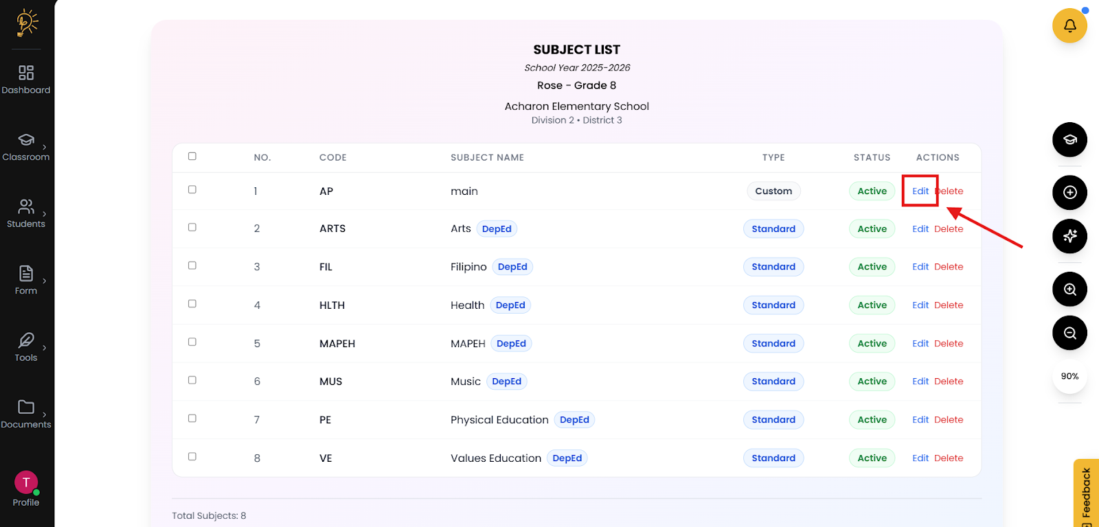
Task: Click the lightbulb app logo
Action: (27, 23)
